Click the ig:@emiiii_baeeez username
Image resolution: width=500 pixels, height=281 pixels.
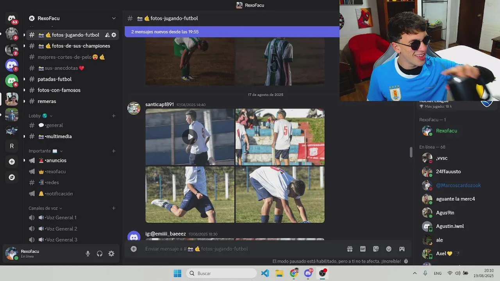166,234
